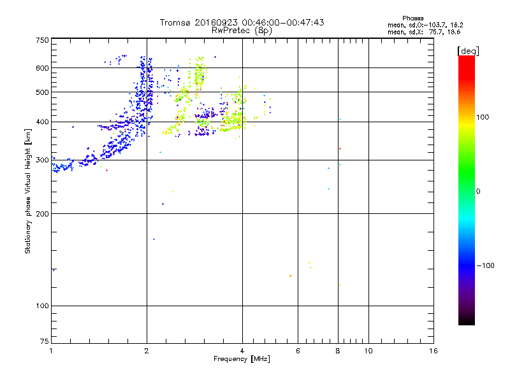This screenshot has width=510, height=382.
Task: Click the '100' colorbar tick label
Action: click(x=483, y=117)
